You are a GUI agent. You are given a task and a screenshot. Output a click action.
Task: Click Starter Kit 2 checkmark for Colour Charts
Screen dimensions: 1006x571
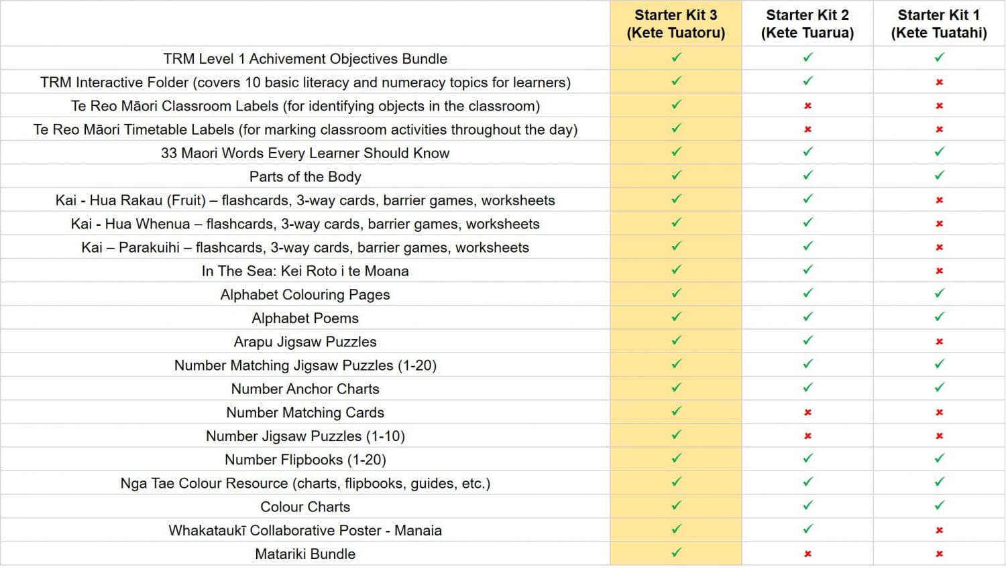click(807, 506)
